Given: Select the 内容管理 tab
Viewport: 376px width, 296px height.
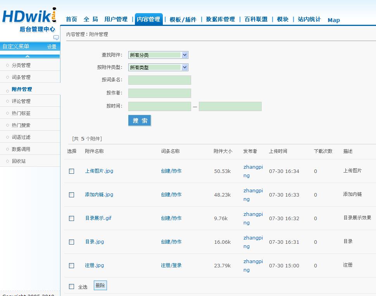Looking at the screenshot, I should pyautogui.click(x=149, y=19).
